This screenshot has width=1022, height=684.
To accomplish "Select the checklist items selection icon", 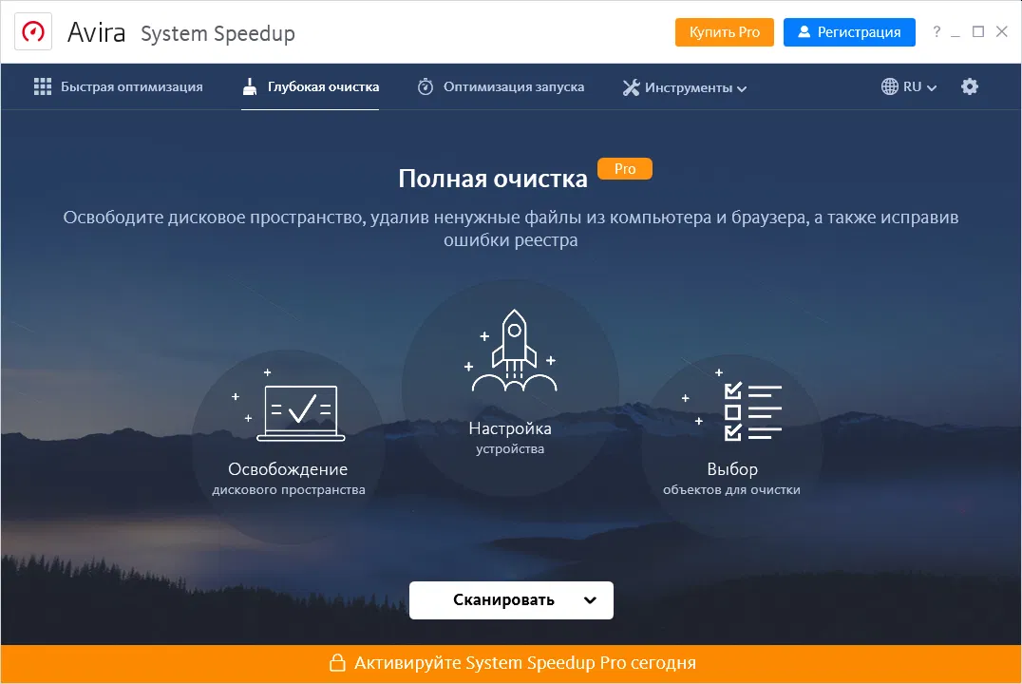I will [753, 411].
